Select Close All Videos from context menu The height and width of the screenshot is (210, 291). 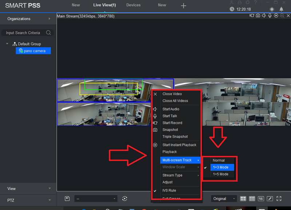[175, 101]
